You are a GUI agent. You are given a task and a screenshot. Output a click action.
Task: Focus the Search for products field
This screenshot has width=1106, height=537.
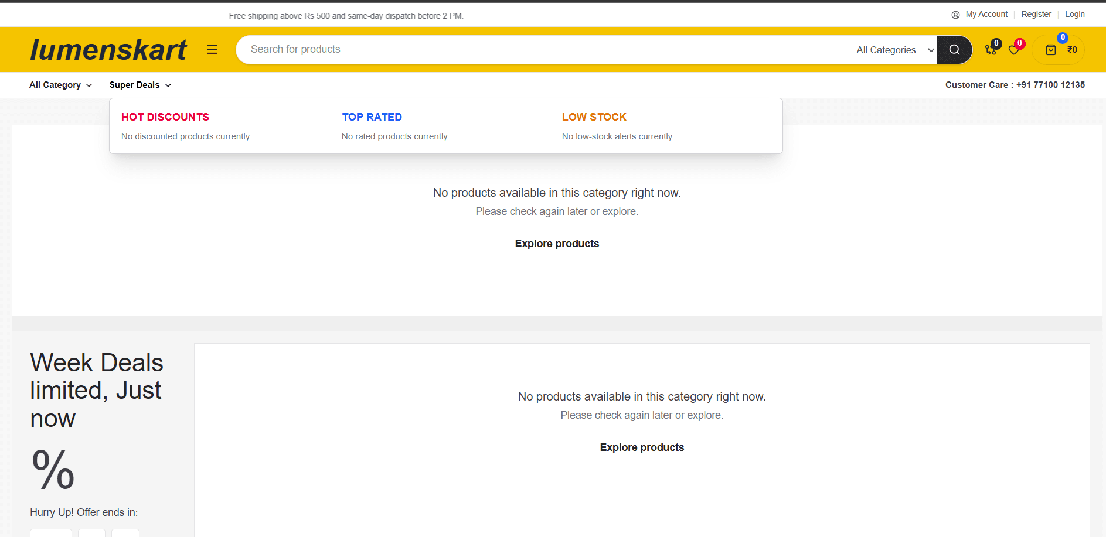click(x=540, y=50)
